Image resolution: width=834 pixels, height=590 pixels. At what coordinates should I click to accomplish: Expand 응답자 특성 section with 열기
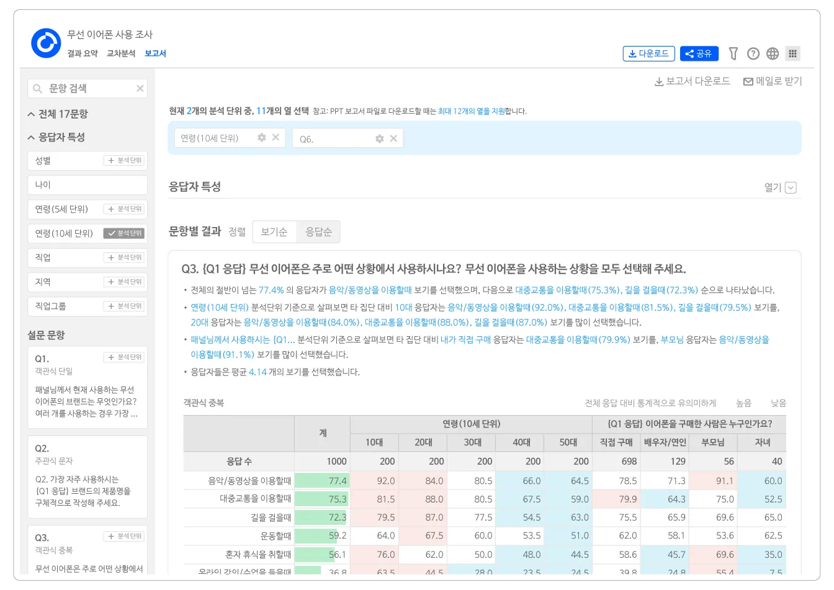(x=780, y=187)
